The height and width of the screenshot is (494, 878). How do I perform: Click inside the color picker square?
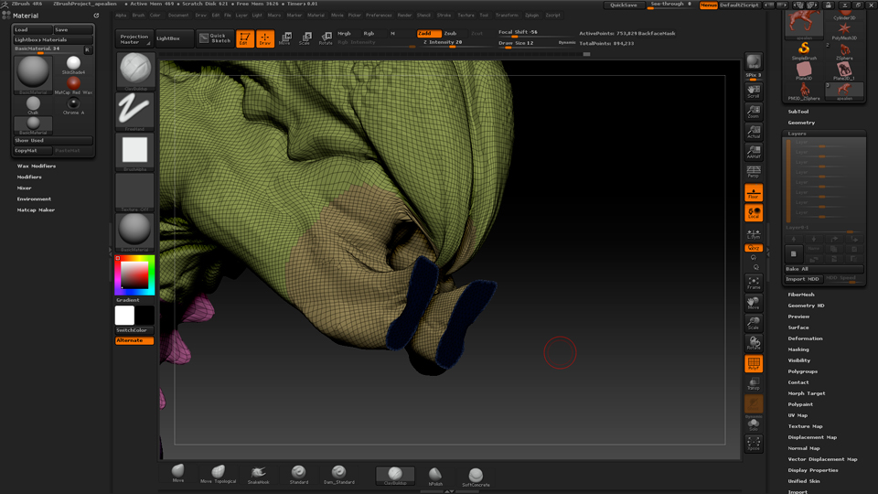[135, 274]
